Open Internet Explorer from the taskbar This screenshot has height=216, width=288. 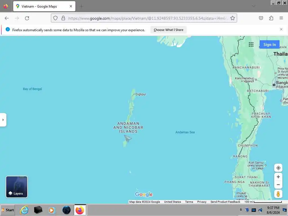pyautogui.click(x=24, y=210)
